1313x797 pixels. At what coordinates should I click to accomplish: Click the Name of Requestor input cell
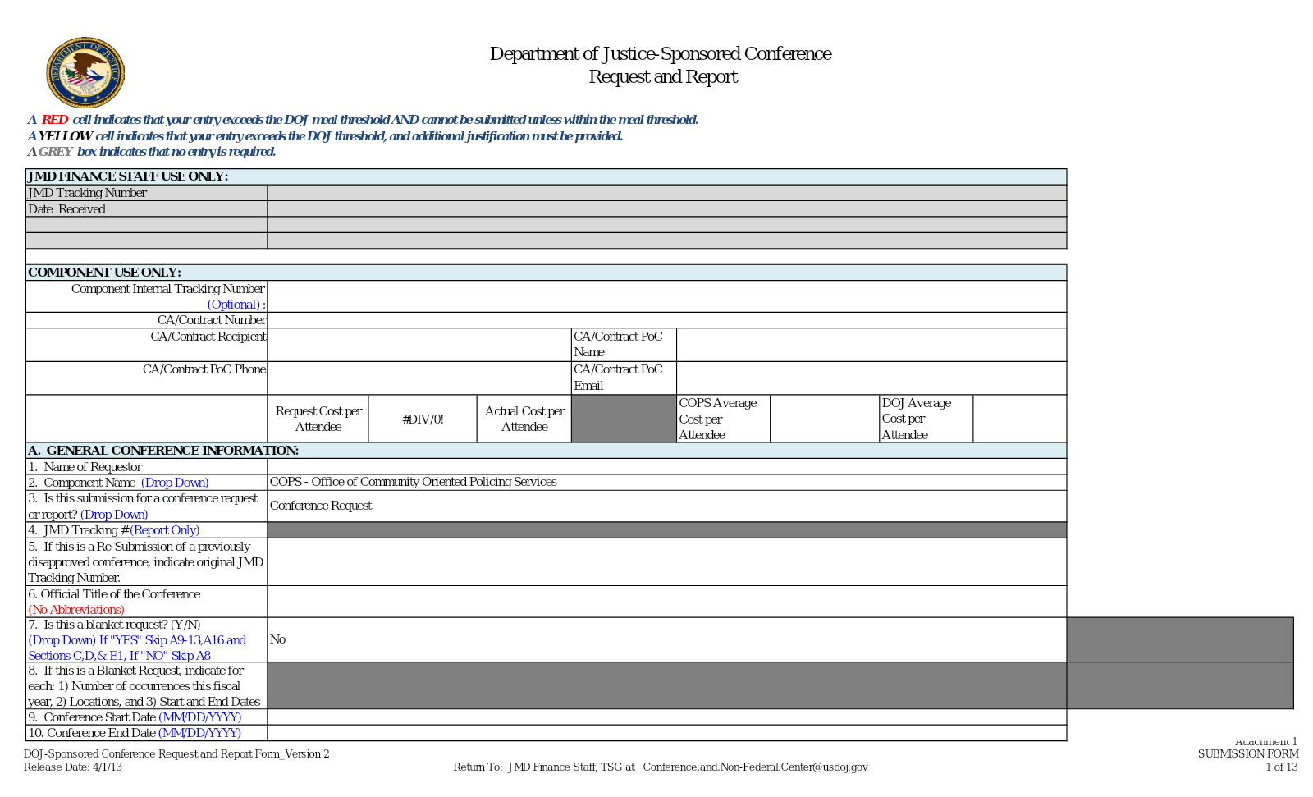click(666, 466)
